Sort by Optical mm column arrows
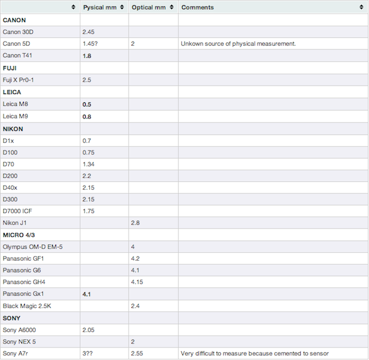369x360 pixels. (x=171, y=7)
